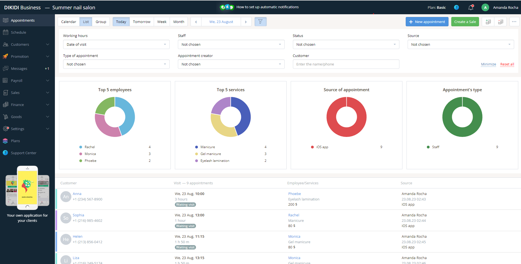
Task: Open the Source filter dropdown
Action: [461, 44]
